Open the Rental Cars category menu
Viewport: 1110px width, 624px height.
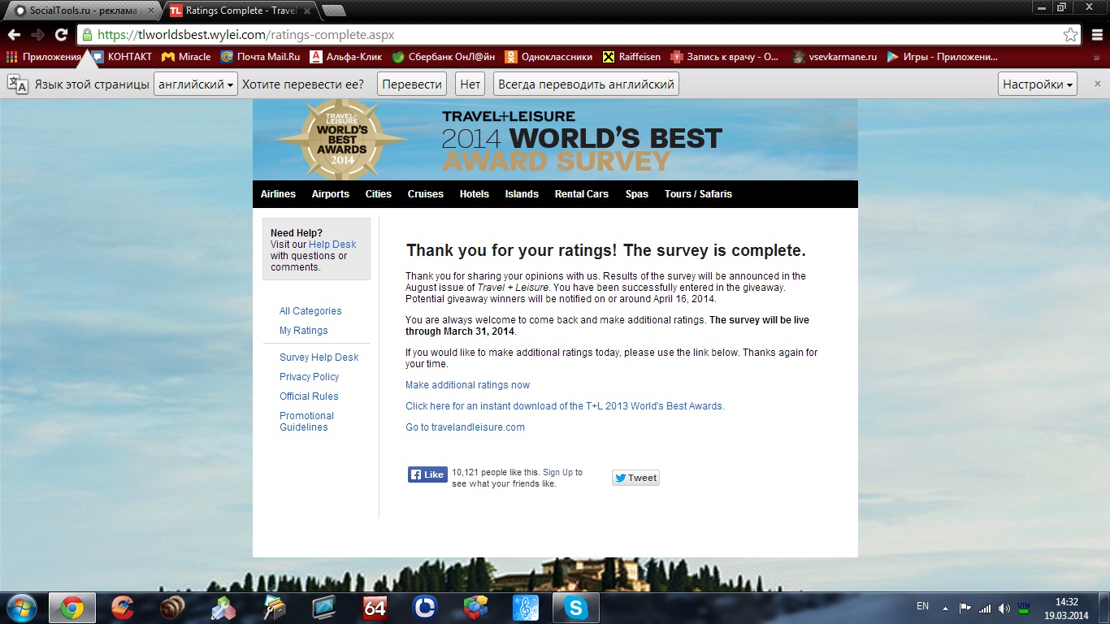(x=582, y=194)
